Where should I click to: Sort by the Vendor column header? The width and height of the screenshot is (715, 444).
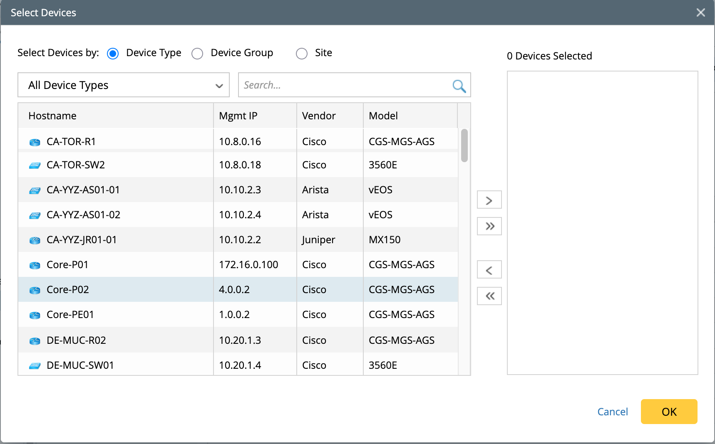pyautogui.click(x=319, y=116)
